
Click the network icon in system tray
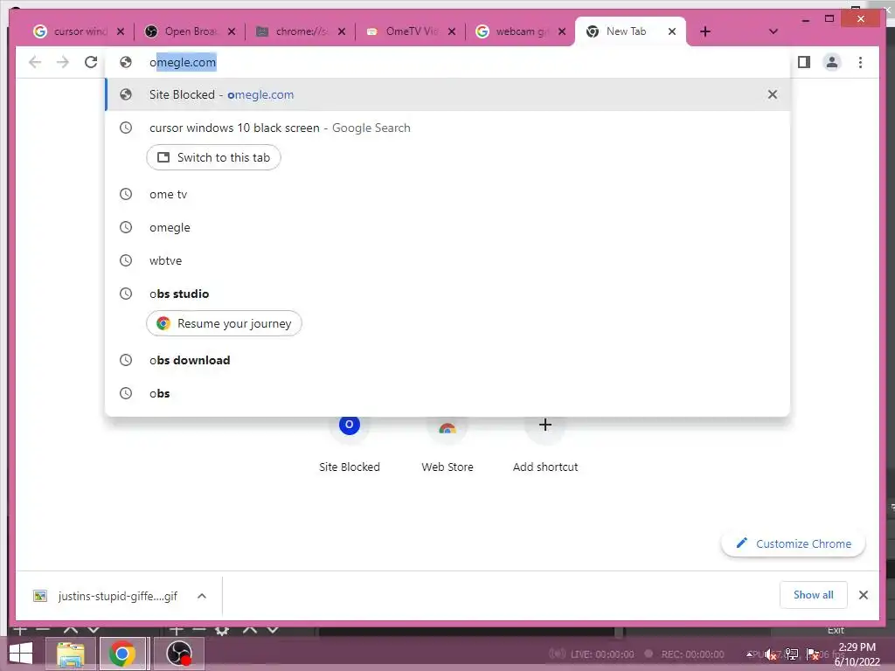pyautogui.click(x=792, y=654)
